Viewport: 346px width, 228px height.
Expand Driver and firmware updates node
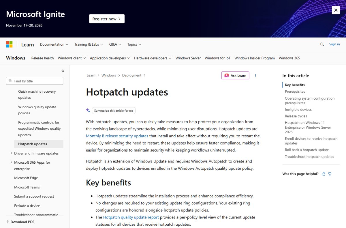[x=11, y=153]
